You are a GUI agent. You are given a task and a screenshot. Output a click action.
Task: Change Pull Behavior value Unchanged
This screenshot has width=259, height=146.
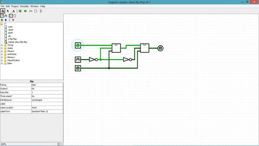[47, 100]
